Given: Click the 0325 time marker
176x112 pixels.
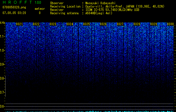Looking at the screenshot, I should tap(86, 24).
